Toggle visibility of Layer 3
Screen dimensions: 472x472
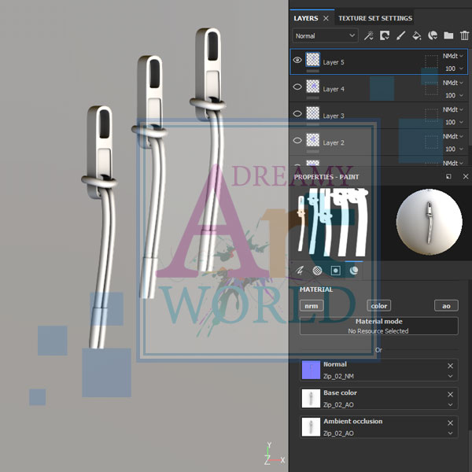tap(297, 114)
